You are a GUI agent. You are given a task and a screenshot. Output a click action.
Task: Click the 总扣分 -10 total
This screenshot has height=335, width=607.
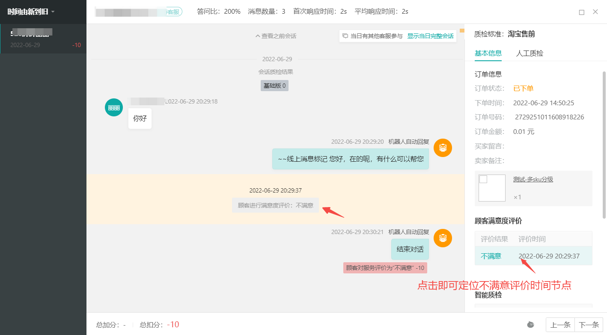coord(159,325)
